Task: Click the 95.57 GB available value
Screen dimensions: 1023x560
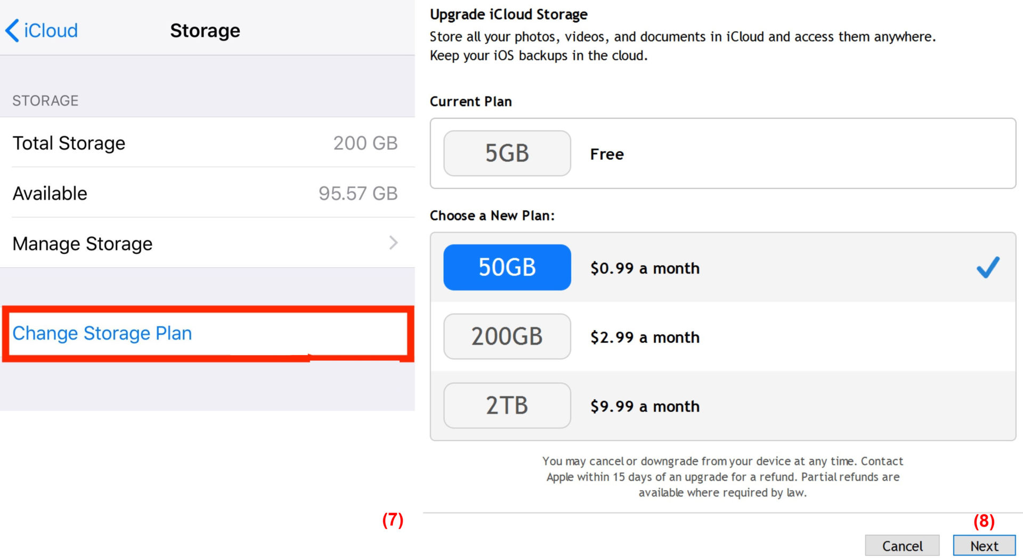Action: (358, 193)
